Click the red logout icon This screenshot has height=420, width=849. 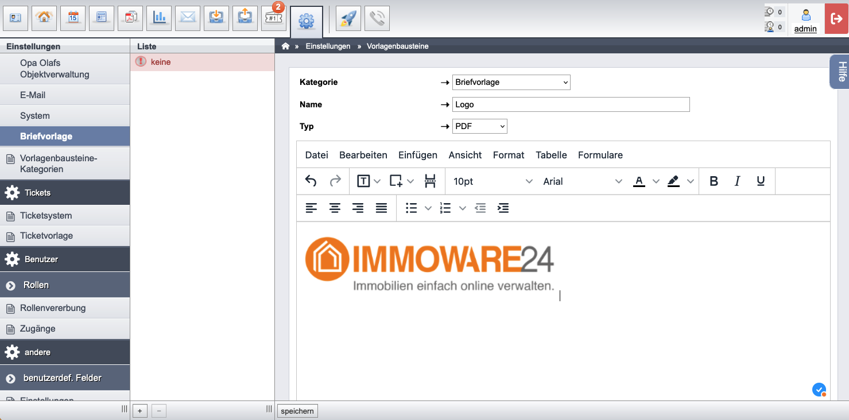coord(836,18)
